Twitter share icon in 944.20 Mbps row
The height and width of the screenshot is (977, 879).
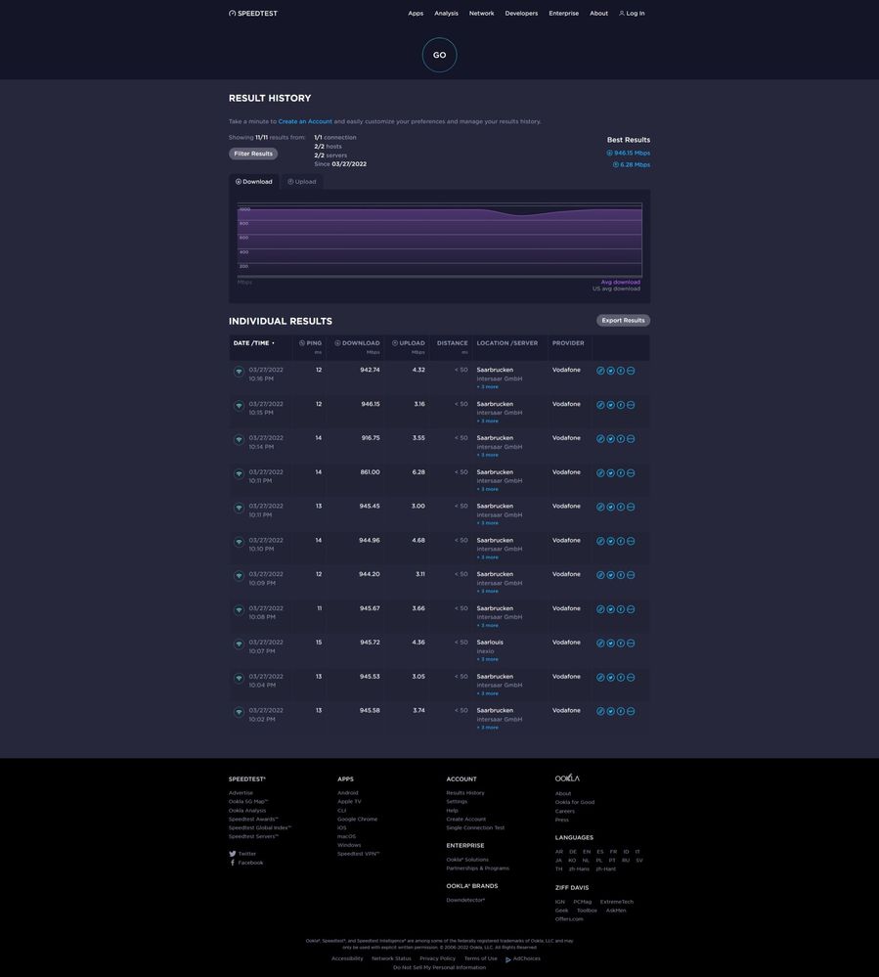pos(610,575)
